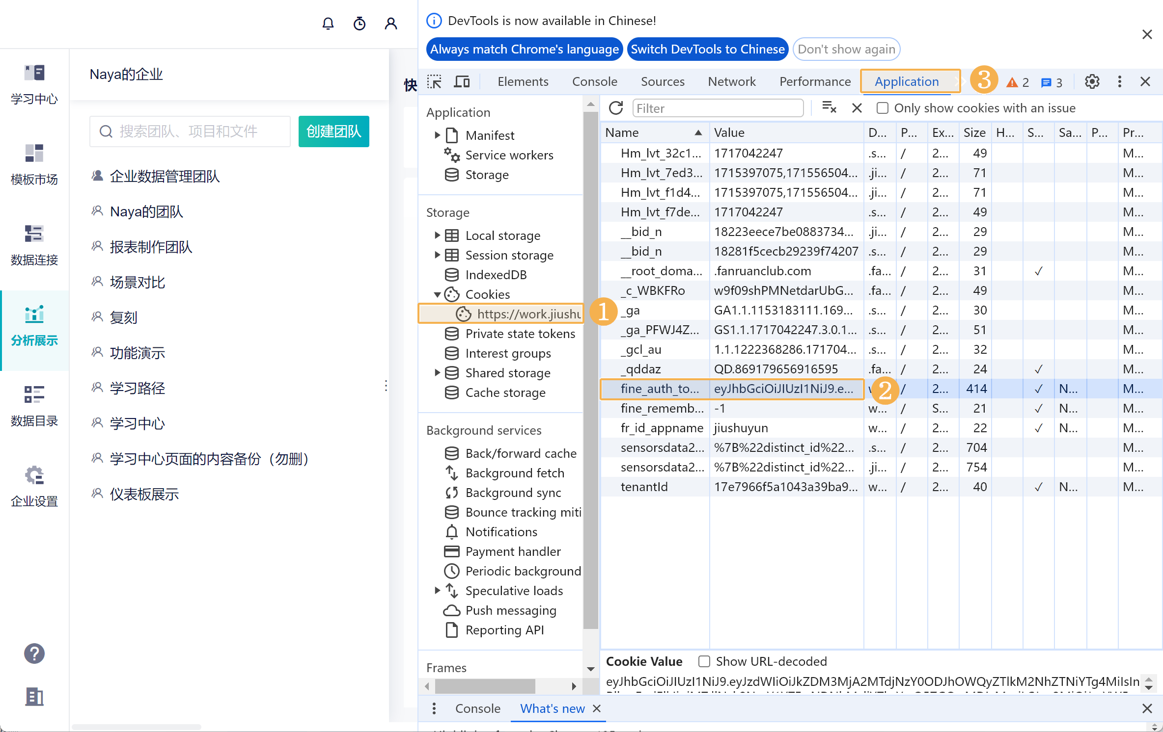Open the Sources tab
The height and width of the screenshot is (732, 1163).
pyautogui.click(x=663, y=81)
